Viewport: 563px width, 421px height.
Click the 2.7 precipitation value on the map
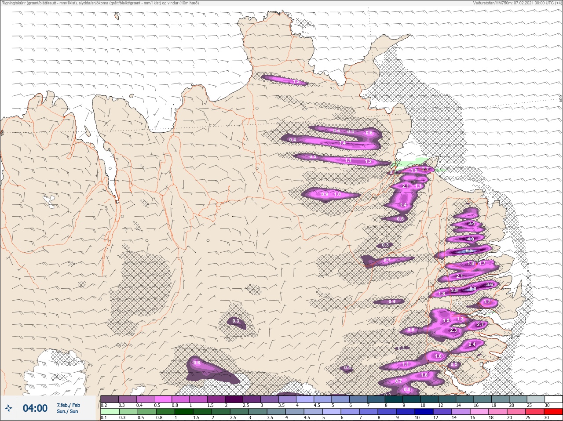tap(480, 324)
